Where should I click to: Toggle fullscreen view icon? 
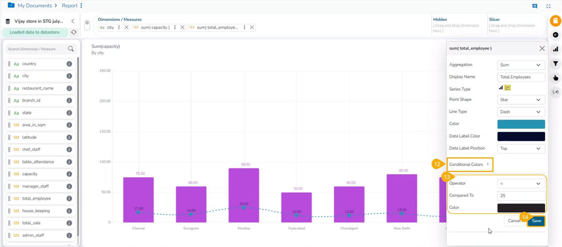(x=548, y=6)
